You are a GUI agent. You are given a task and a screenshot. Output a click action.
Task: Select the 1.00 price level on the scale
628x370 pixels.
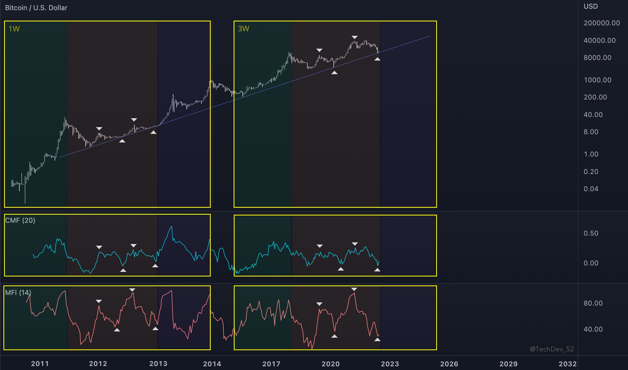(x=592, y=154)
